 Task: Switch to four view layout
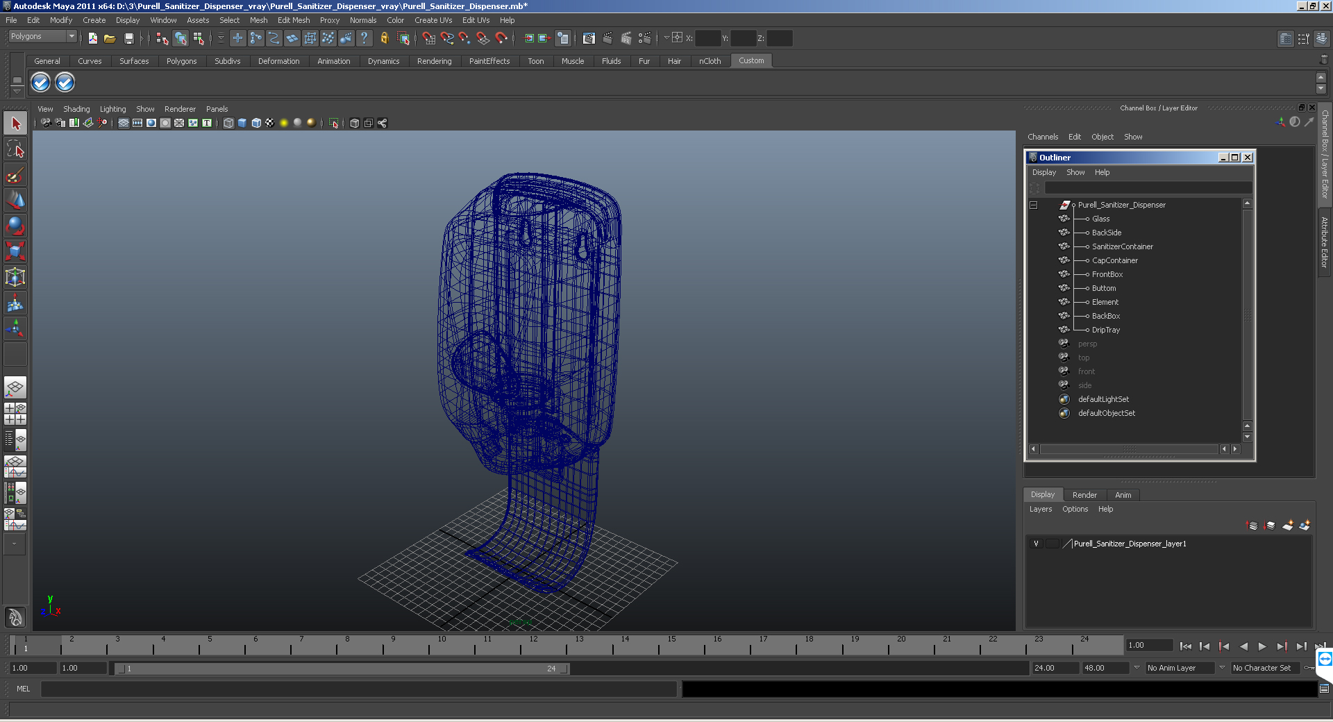click(x=15, y=414)
